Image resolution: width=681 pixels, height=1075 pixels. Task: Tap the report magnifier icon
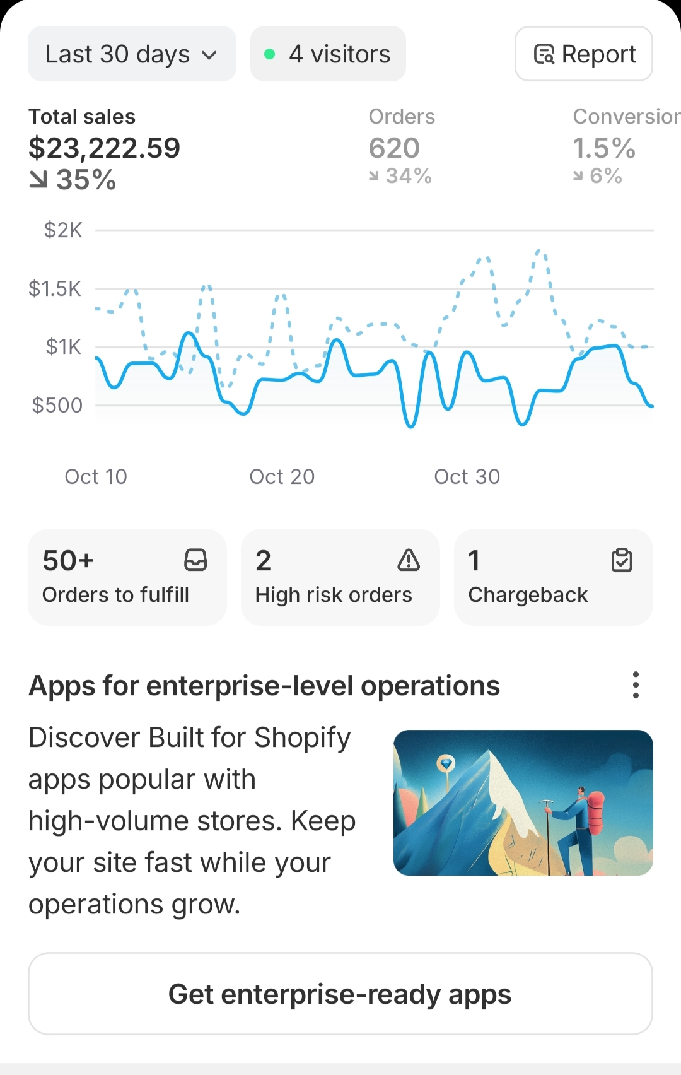544,55
